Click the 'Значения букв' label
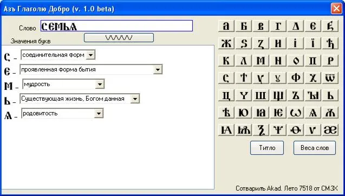Image resolution: width=345 pixels, height=196 pixels. (x=30, y=41)
